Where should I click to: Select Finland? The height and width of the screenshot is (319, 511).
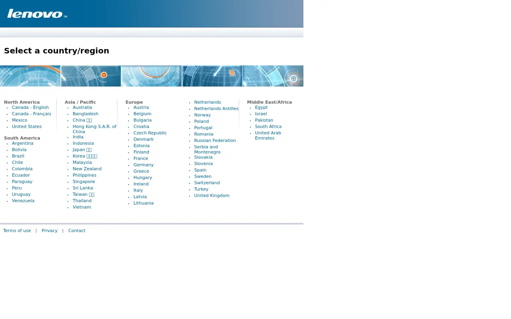coord(141,152)
